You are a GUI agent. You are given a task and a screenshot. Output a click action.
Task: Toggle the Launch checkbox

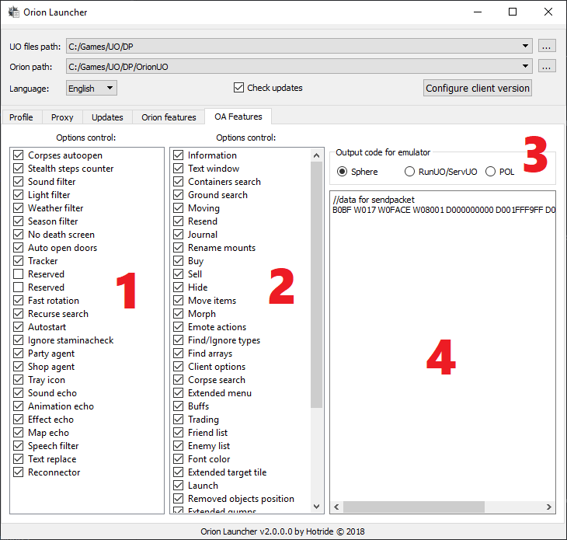tap(179, 485)
